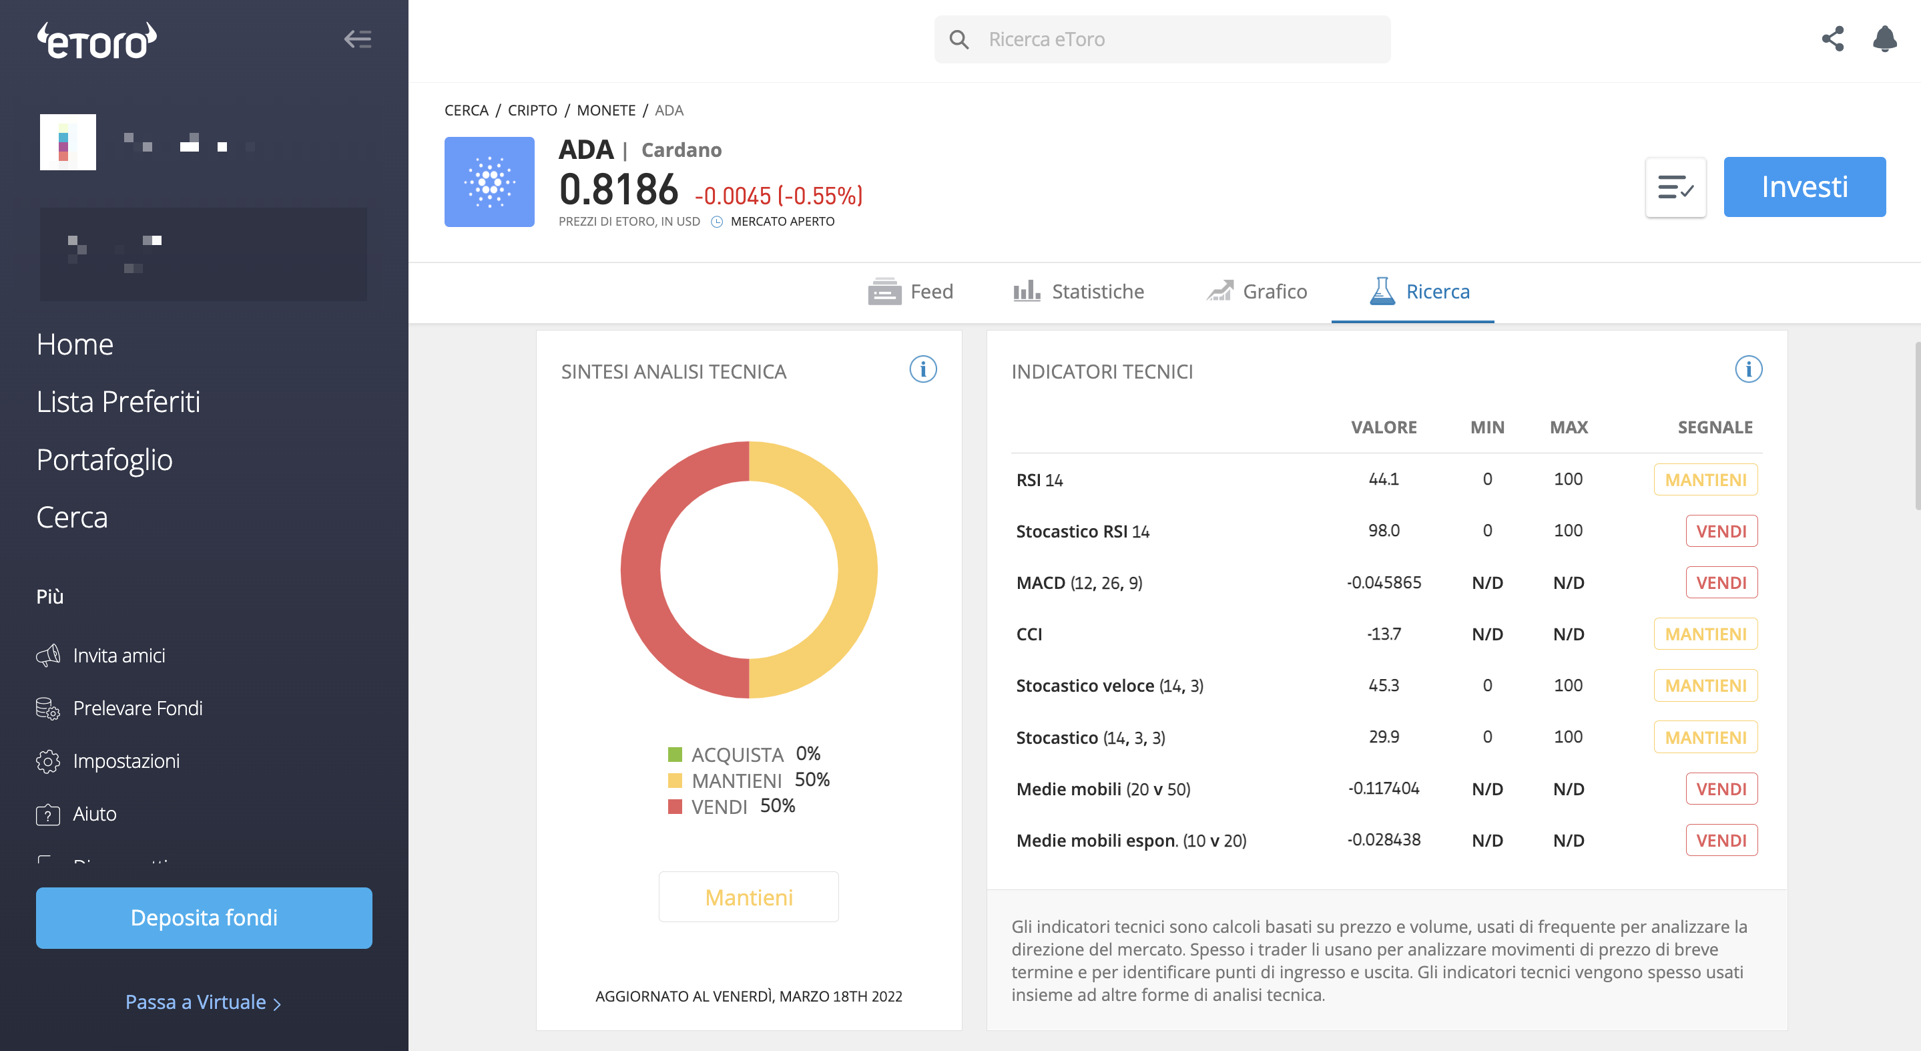Click VENDI signal for Medie mobili espon.
The width and height of the screenshot is (1921, 1051).
pos(1722,841)
